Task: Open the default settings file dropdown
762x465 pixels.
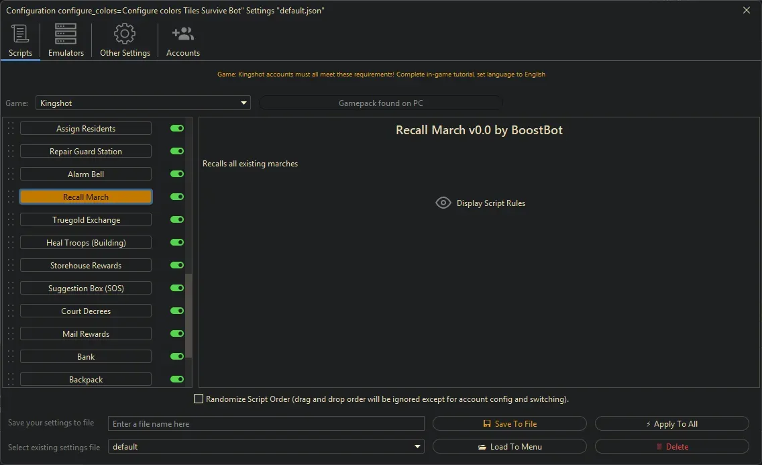Action: click(x=417, y=446)
